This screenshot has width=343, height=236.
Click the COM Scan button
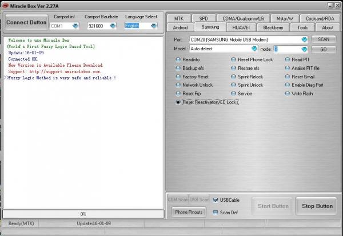178,199
